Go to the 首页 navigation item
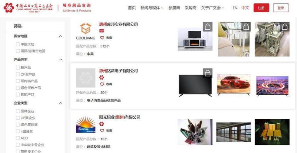The width and height of the screenshot is (297, 153). 132,8
